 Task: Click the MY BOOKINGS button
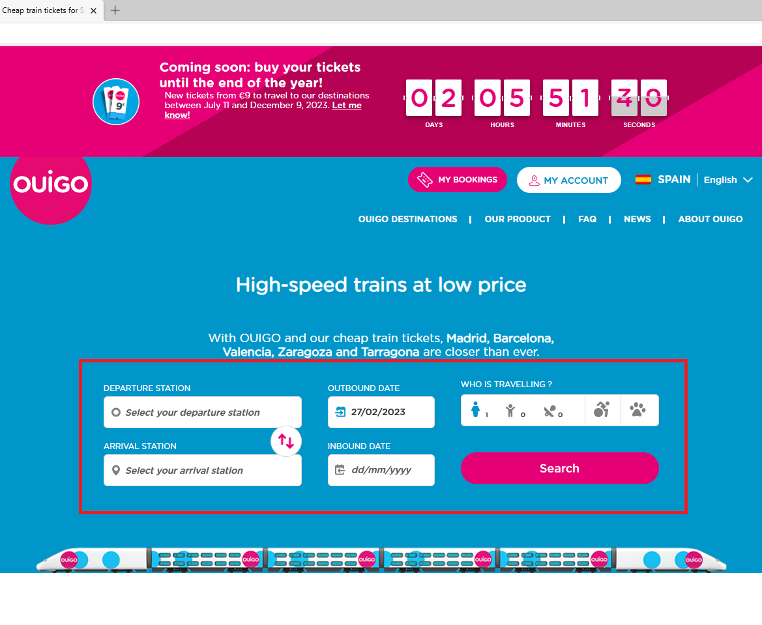[x=458, y=179]
